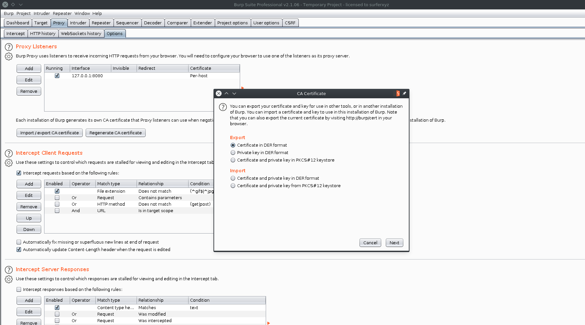585x325 pixels.
Task: Switch to the HTTP history sub-tab
Action: coord(43,33)
